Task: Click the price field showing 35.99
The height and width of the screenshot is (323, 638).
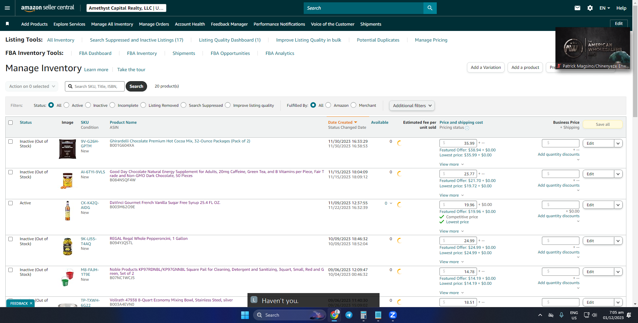Action: 458,143
